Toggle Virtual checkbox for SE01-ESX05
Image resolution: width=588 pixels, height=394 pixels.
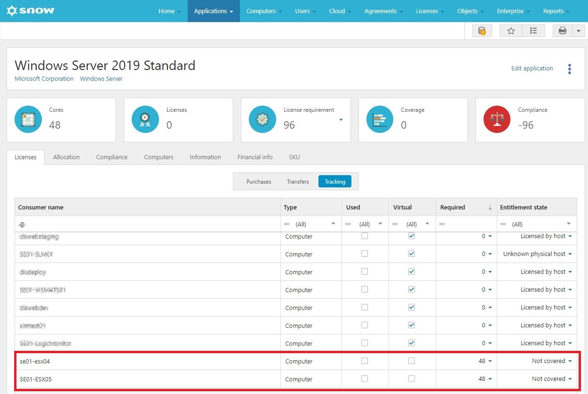click(x=412, y=378)
